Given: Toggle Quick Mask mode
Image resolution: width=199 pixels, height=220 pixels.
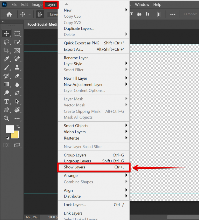Looking at the screenshot, I should 6,145.
